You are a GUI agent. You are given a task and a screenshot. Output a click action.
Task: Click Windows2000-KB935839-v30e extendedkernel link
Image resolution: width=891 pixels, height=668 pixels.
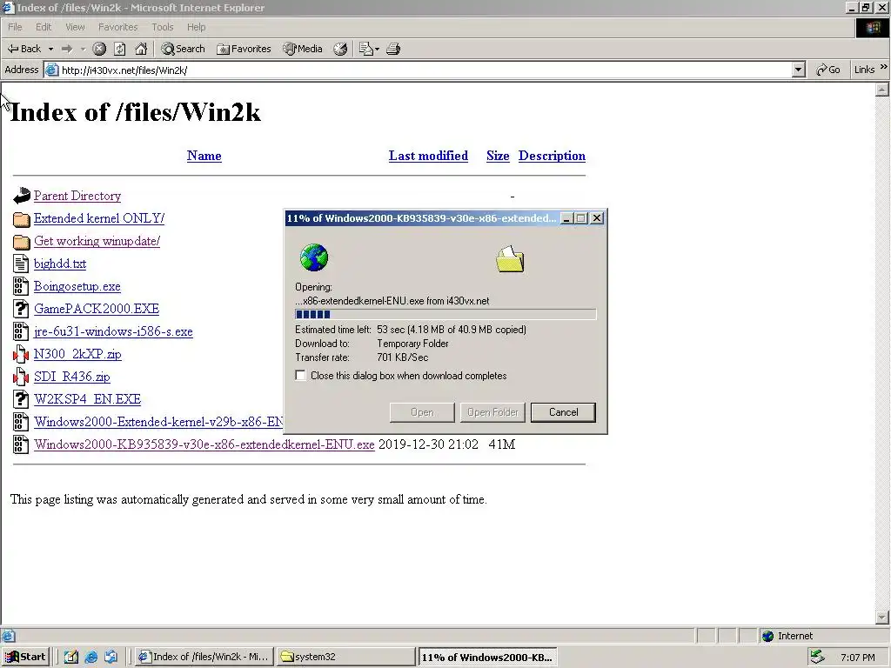[x=204, y=444]
